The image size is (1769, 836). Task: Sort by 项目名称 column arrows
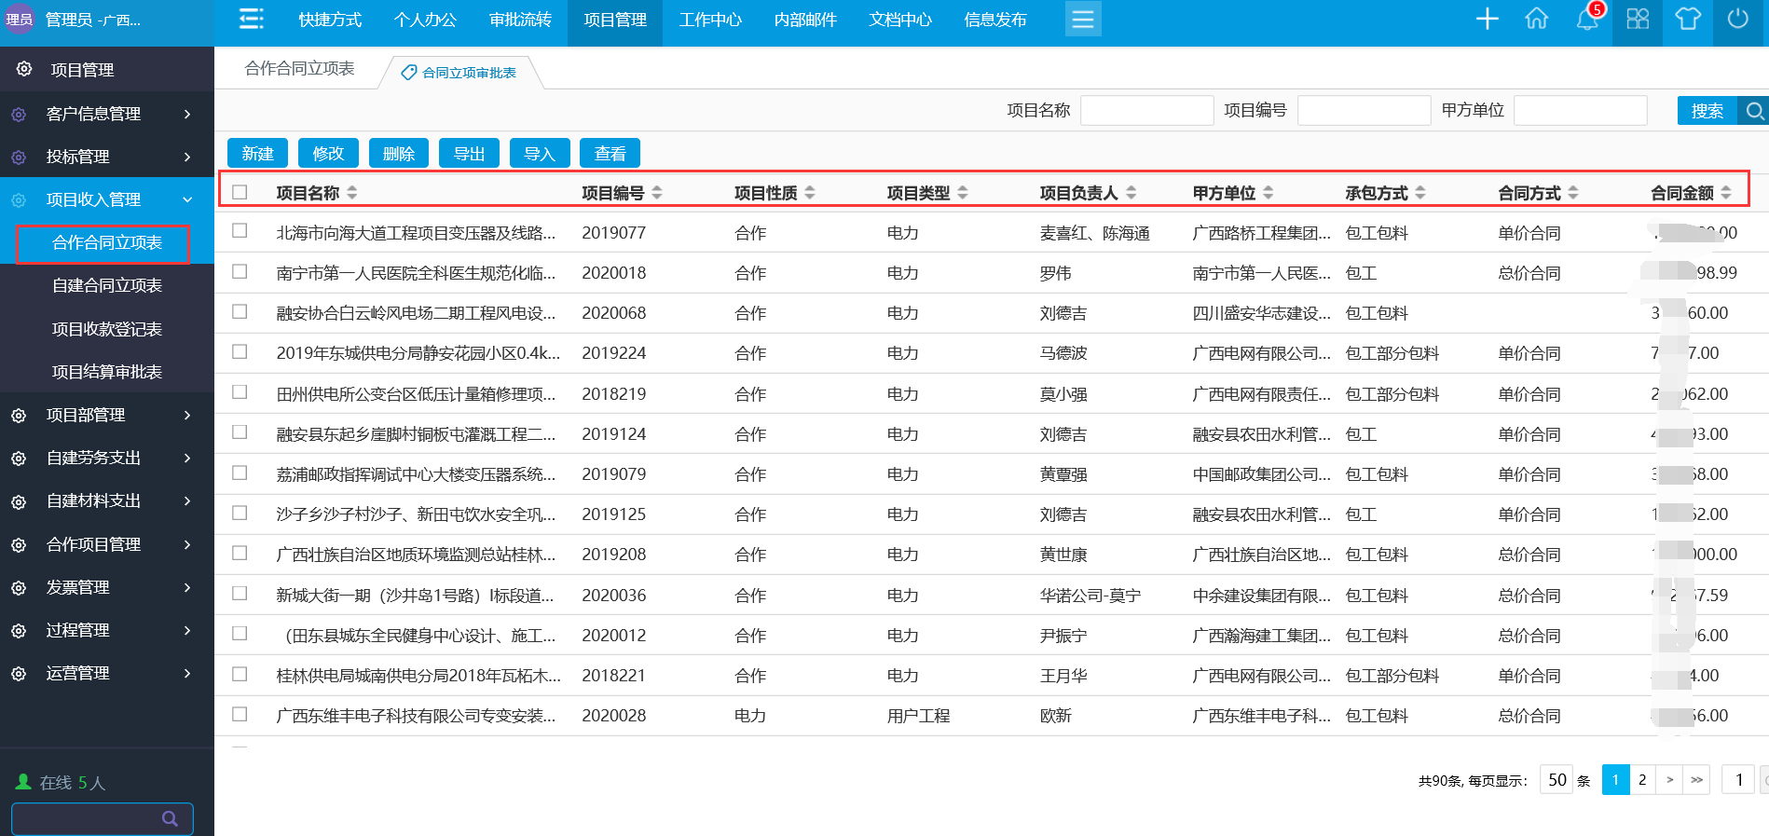[x=351, y=192]
